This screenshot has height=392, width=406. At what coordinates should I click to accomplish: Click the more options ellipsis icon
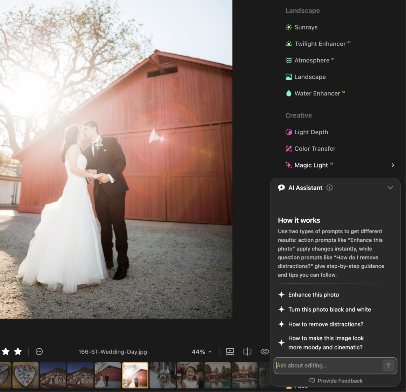click(x=39, y=352)
